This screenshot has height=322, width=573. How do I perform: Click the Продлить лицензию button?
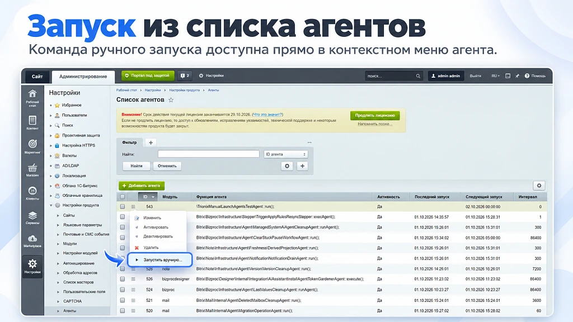(x=375, y=115)
